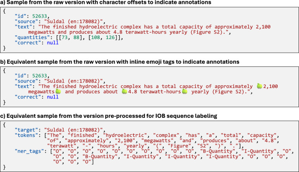The image size is (299, 172).
Task: Click the offset value 73 in quantities
Action: pos(65,37)
